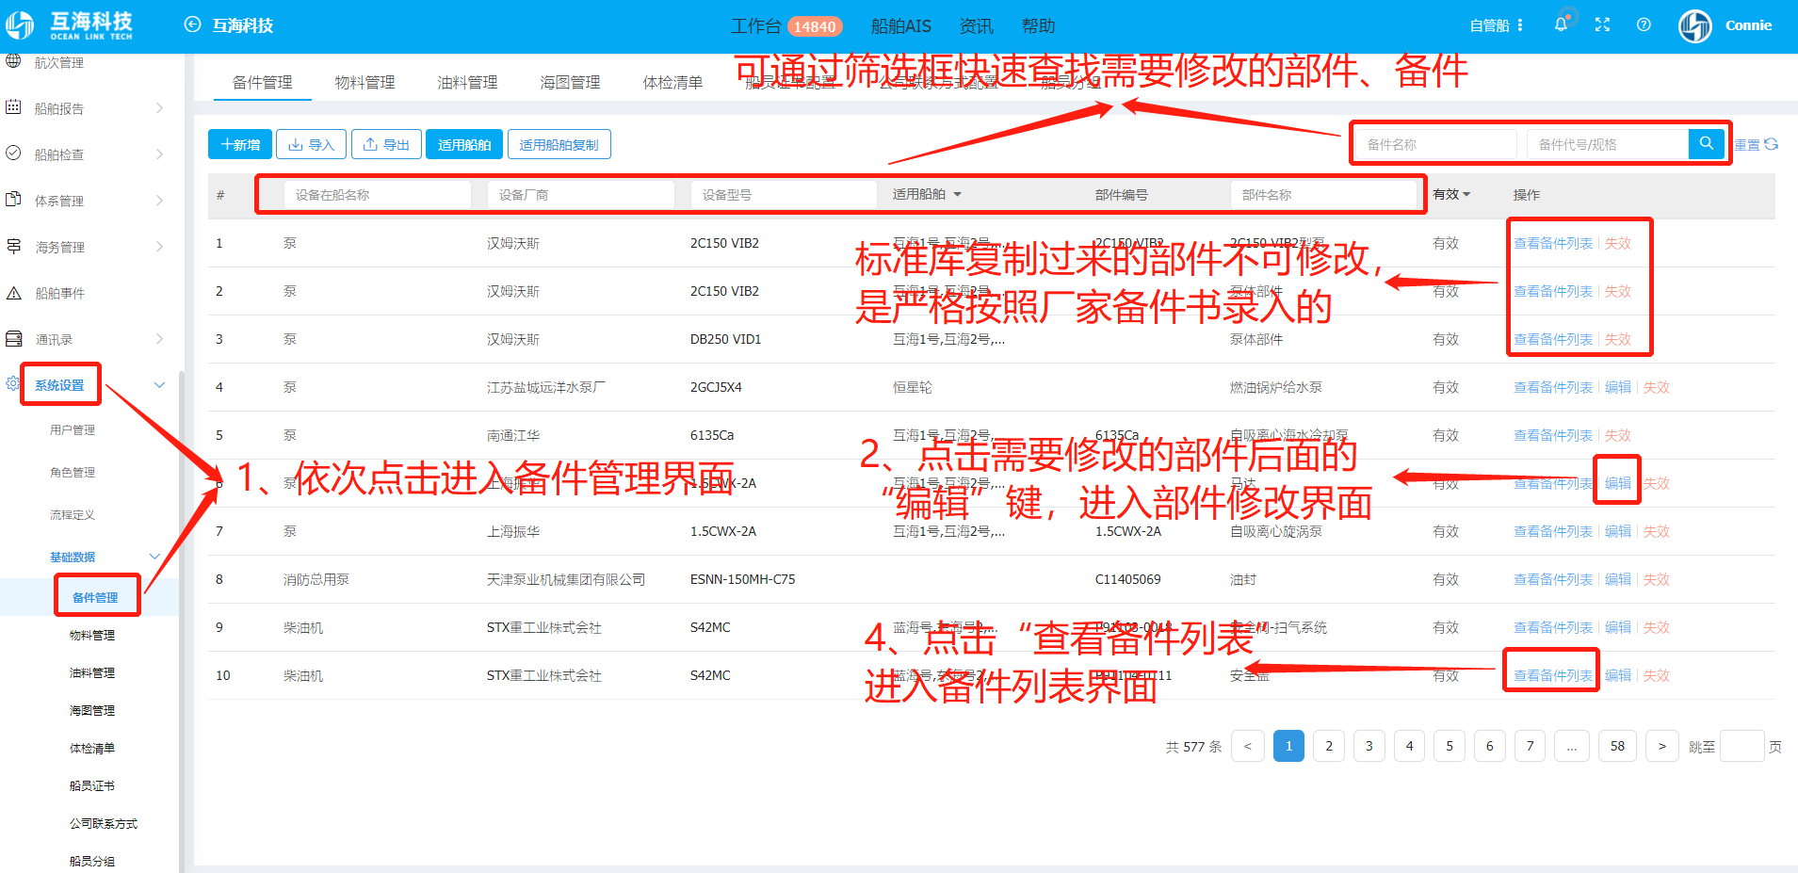Image resolution: width=1798 pixels, height=873 pixels.
Task: Go to page 2 in pagination
Action: coord(1329,746)
